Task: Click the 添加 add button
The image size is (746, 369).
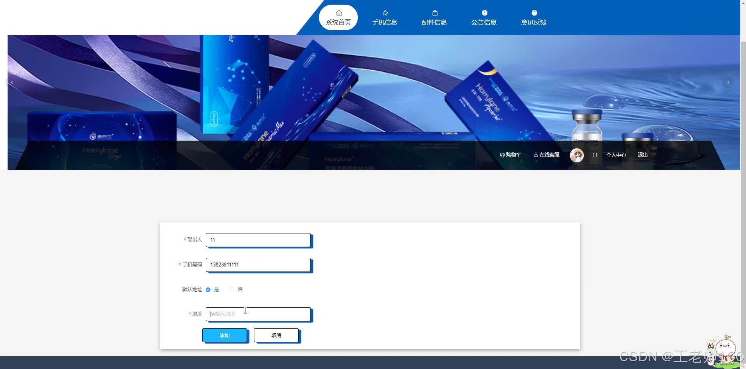Action: 224,335
